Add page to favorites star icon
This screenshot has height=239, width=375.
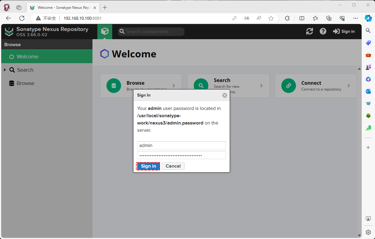(x=271, y=18)
